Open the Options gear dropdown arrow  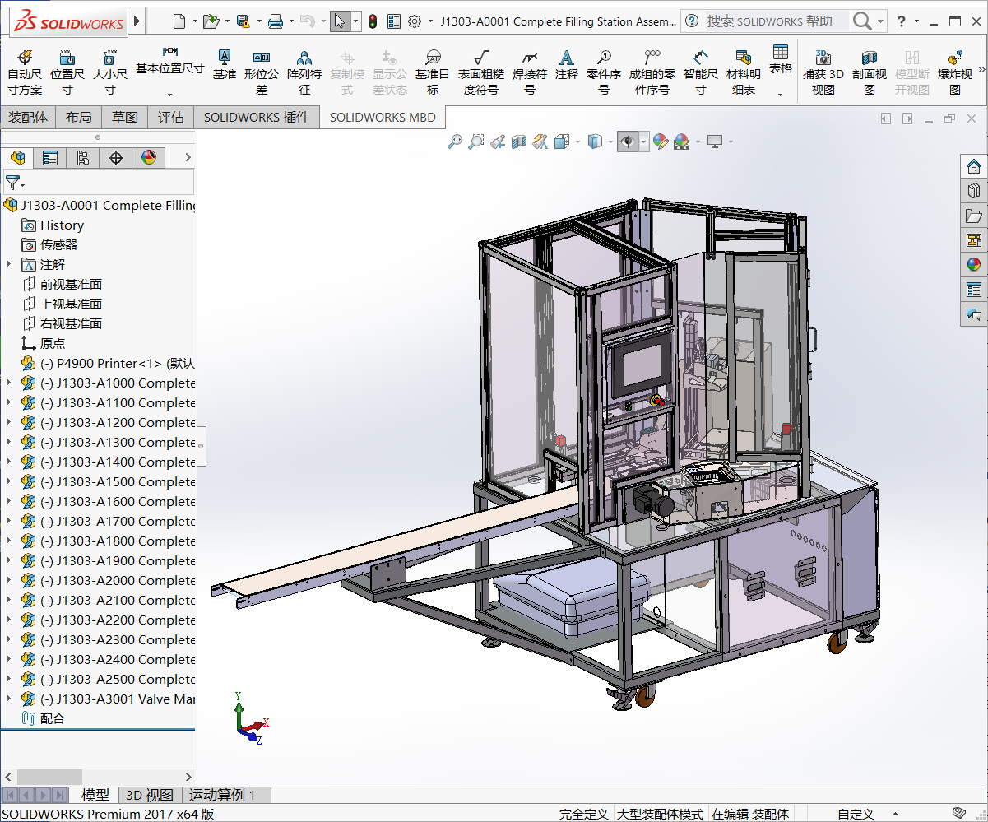point(430,21)
